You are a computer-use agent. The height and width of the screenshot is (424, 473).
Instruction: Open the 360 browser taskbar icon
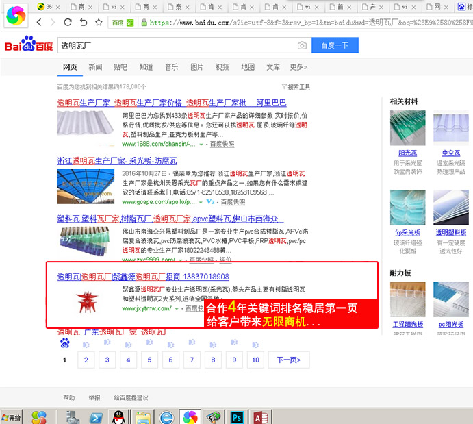point(190,417)
